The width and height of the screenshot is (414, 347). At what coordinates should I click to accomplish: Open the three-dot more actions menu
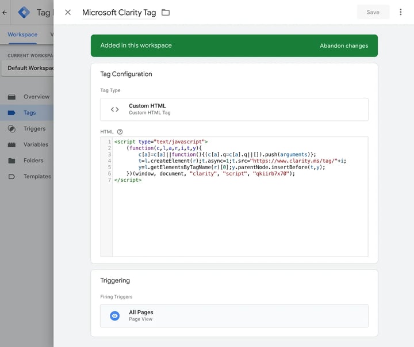point(401,12)
